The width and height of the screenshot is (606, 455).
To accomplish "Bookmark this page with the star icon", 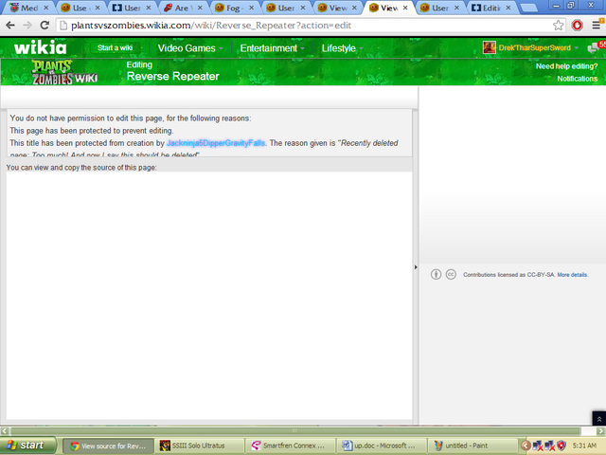I will point(558,26).
